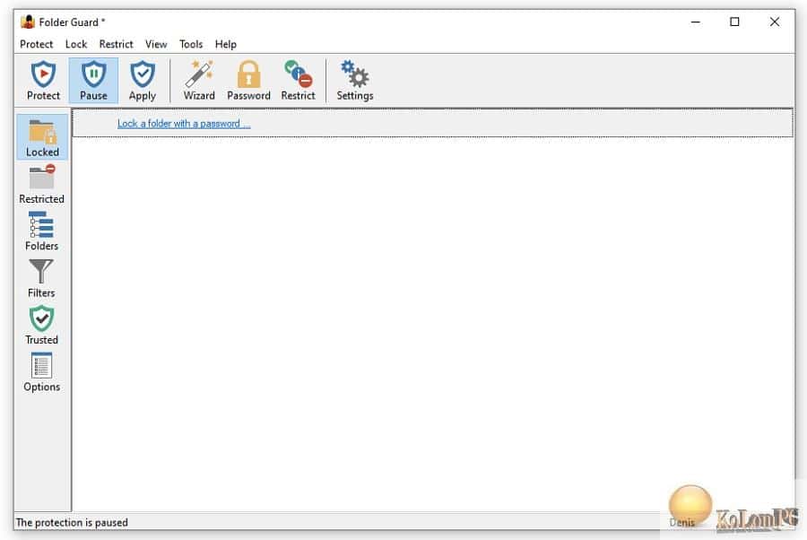Image resolution: width=807 pixels, height=540 pixels.
Task: Open the Lock menu
Action: [x=76, y=44]
